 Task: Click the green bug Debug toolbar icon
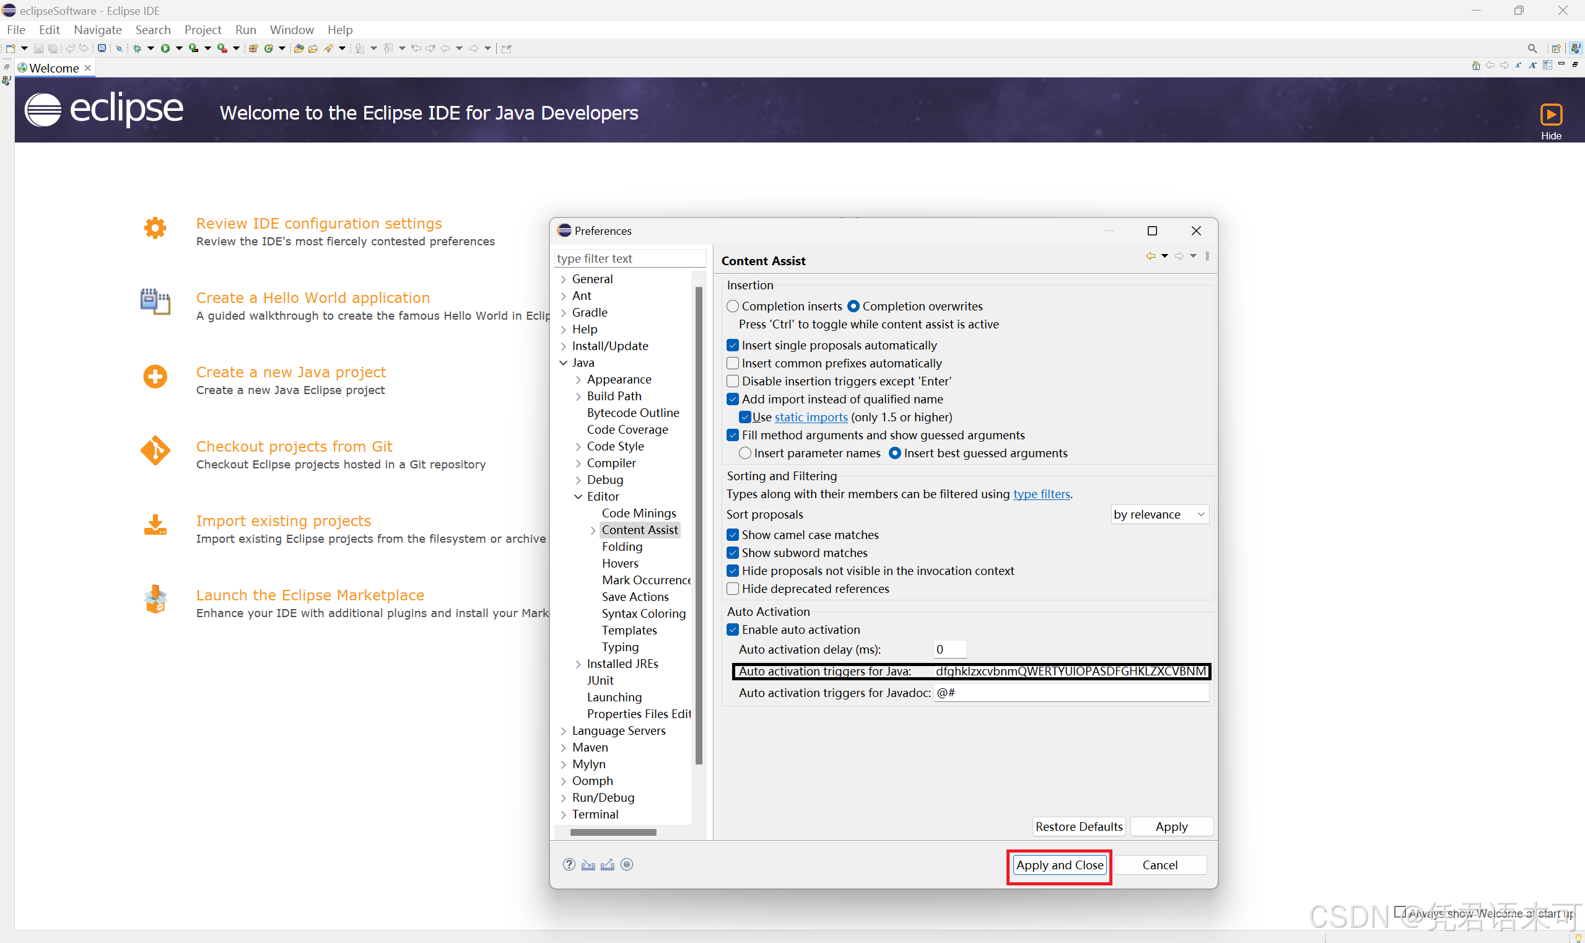click(x=138, y=48)
